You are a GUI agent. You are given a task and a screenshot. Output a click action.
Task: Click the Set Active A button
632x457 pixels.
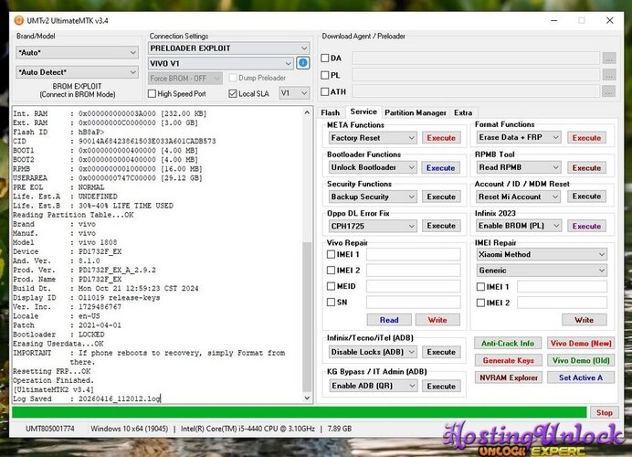click(x=581, y=378)
